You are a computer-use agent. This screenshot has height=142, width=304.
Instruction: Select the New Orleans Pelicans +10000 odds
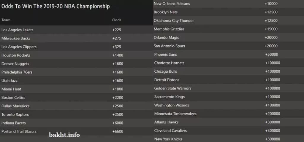click(271, 4)
